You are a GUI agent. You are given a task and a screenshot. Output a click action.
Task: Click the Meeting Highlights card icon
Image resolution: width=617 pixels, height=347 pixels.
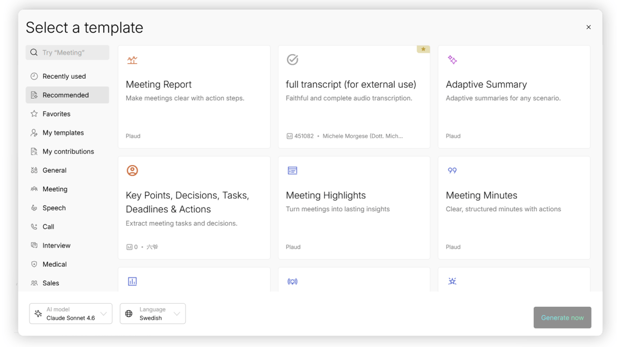[293, 171]
